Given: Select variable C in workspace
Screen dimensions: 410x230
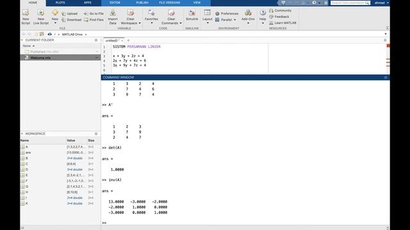Looking at the screenshot, I should (60, 164).
